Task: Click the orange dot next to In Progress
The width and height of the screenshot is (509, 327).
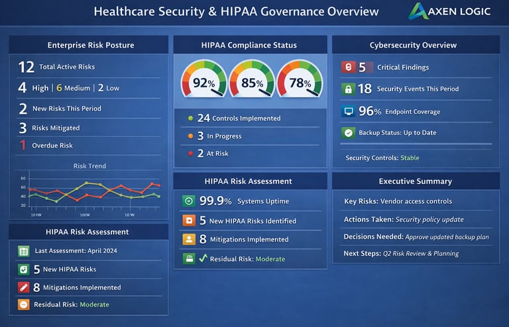Action: 191,136
